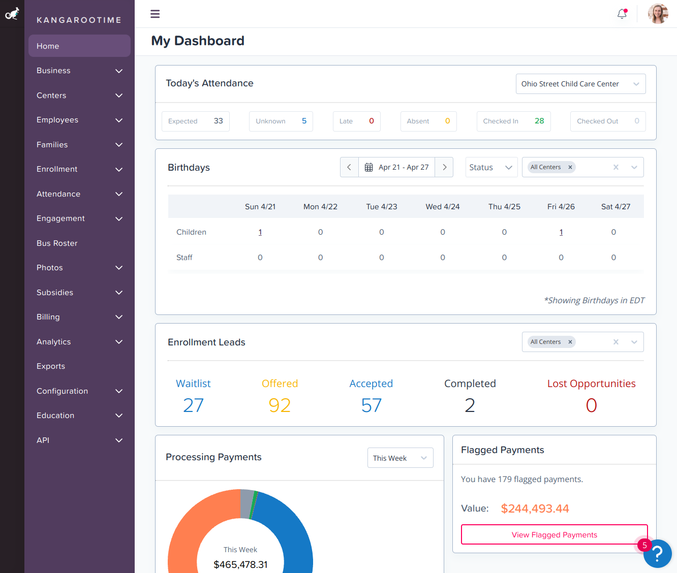The image size is (677, 573).
Task: Expand the Business menu chevron
Action: [119, 71]
